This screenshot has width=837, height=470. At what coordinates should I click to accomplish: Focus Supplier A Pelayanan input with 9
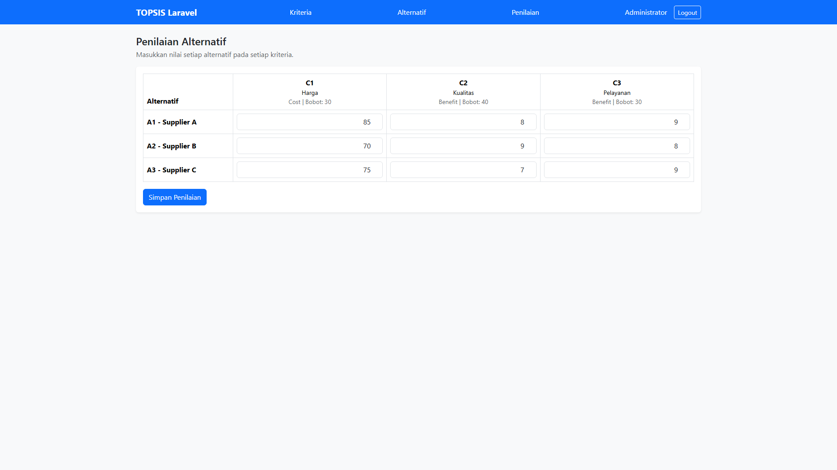pos(617,122)
